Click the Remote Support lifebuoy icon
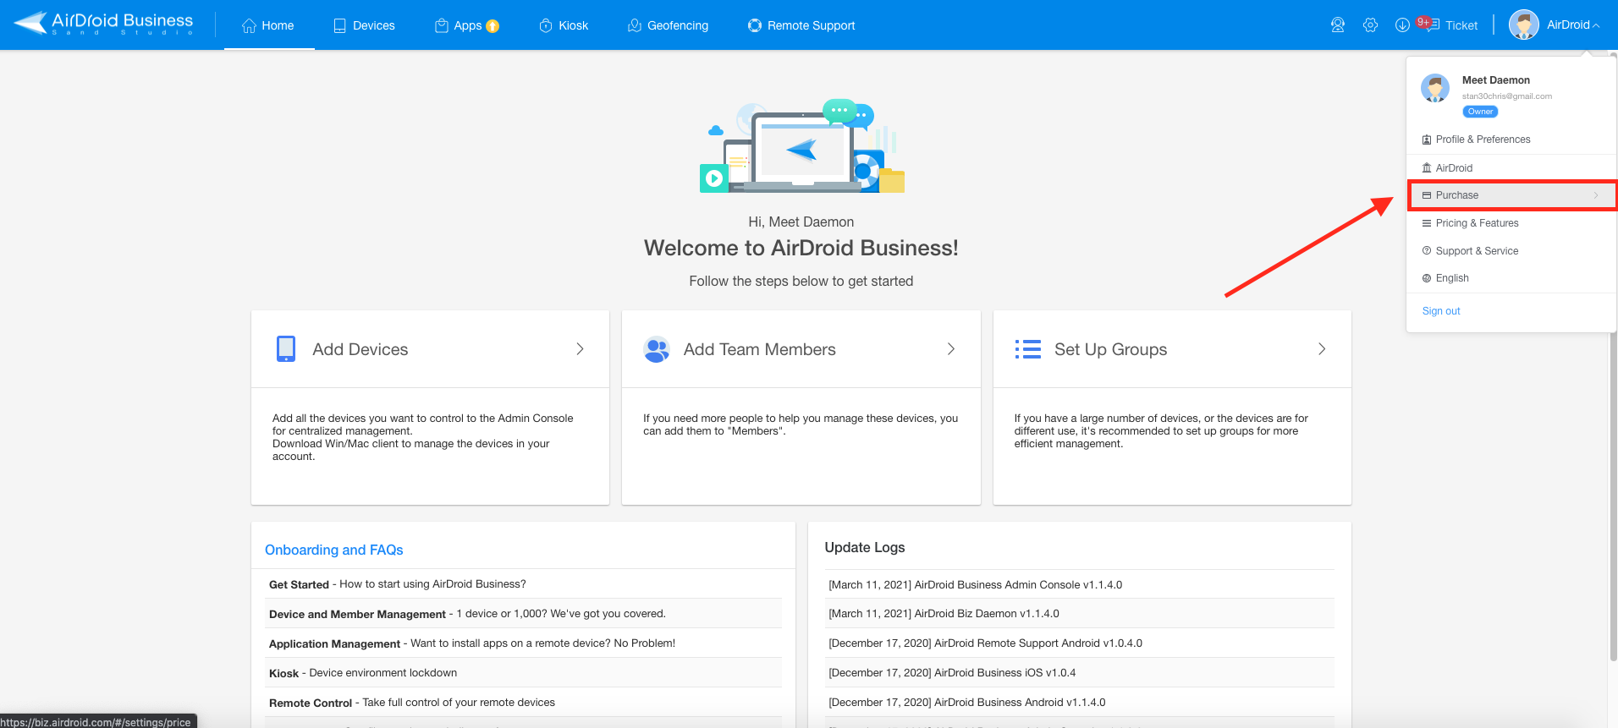The height and width of the screenshot is (728, 1618). (755, 25)
